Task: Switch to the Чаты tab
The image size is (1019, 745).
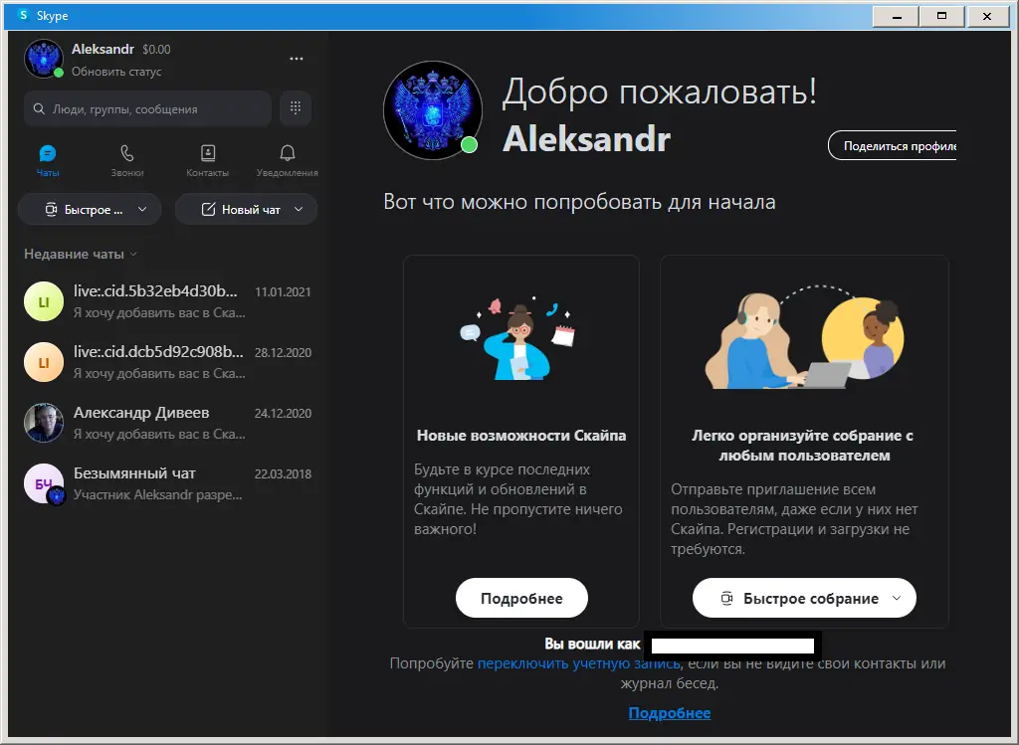Action: (48, 160)
